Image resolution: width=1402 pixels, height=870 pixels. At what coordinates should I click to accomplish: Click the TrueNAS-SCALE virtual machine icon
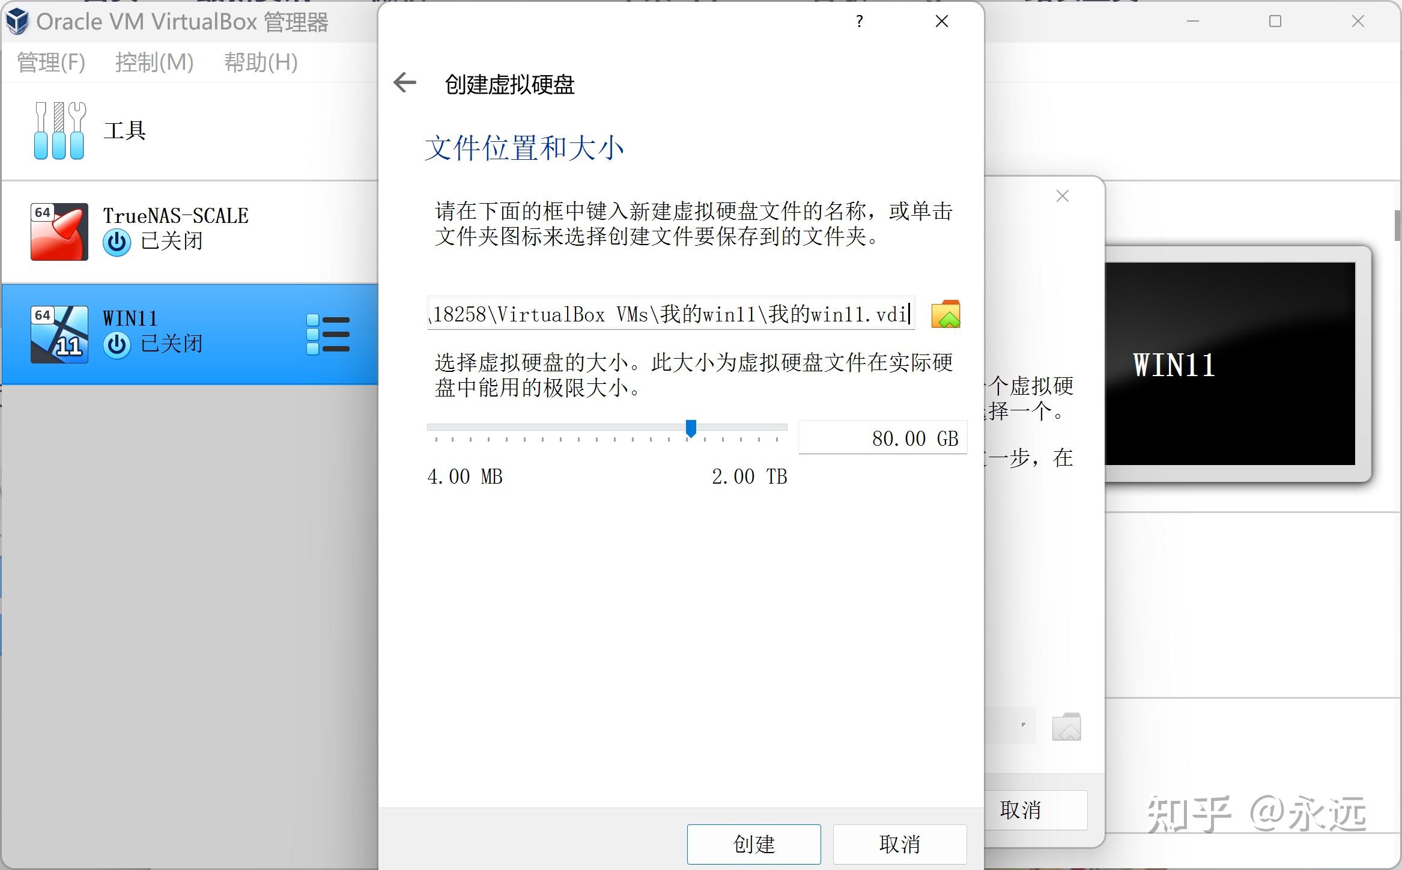(x=58, y=231)
